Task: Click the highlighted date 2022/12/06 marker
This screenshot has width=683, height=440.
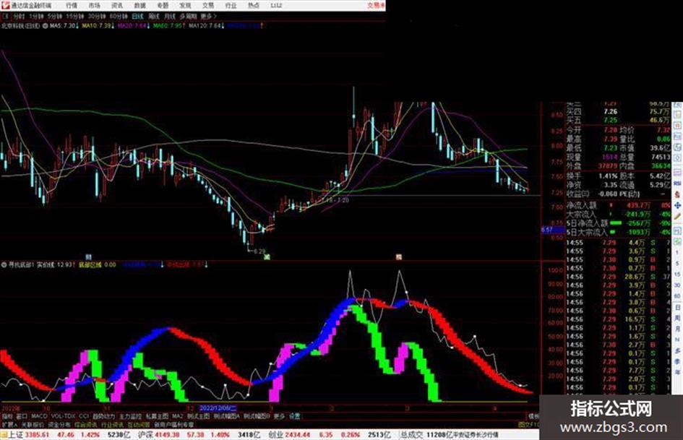Action: tap(218, 409)
